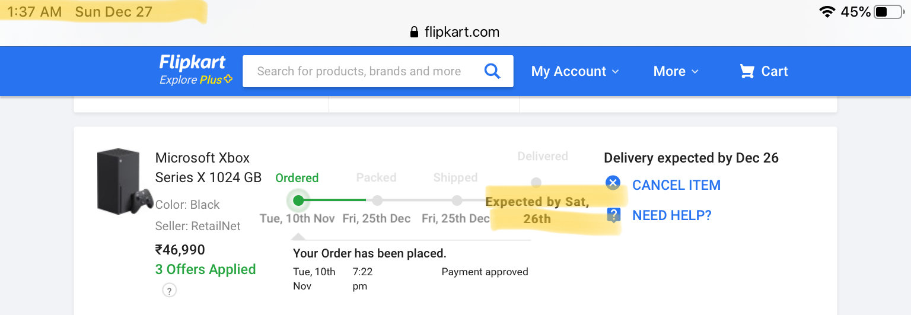The width and height of the screenshot is (911, 315).
Task: Click the search products input field
Action: (x=359, y=72)
